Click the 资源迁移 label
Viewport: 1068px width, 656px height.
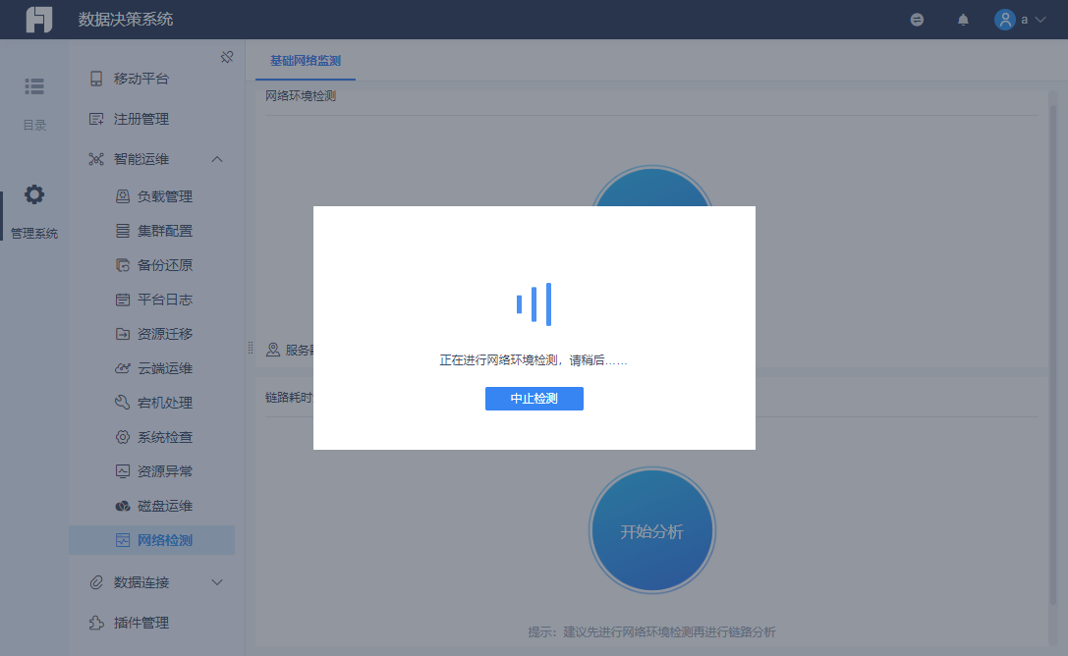[x=165, y=334]
